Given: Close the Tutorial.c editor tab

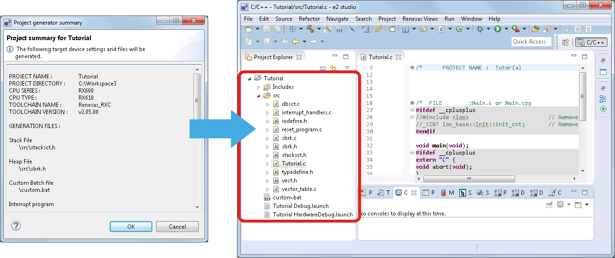Looking at the screenshot, I should (x=398, y=57).
